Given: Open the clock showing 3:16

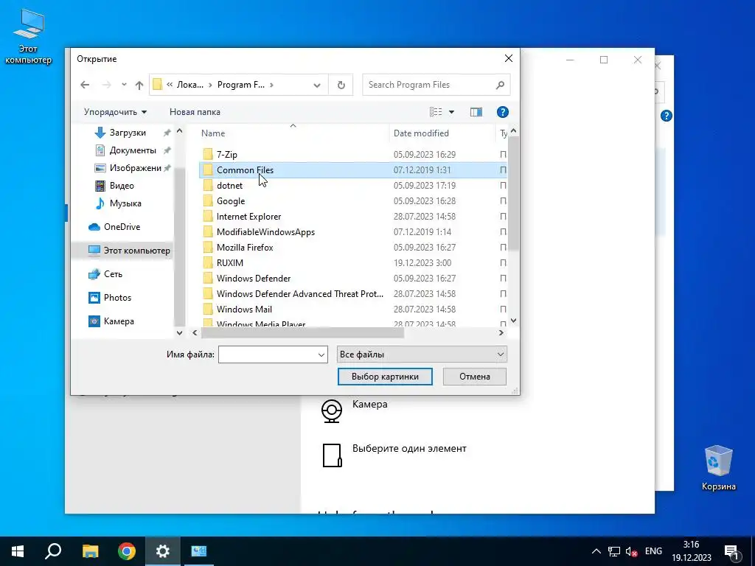Looking at the screenshot, I should (692, 551).
